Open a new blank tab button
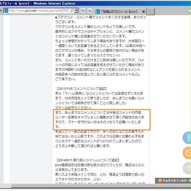This screenshot has height=191, width=191. point(151,12)
